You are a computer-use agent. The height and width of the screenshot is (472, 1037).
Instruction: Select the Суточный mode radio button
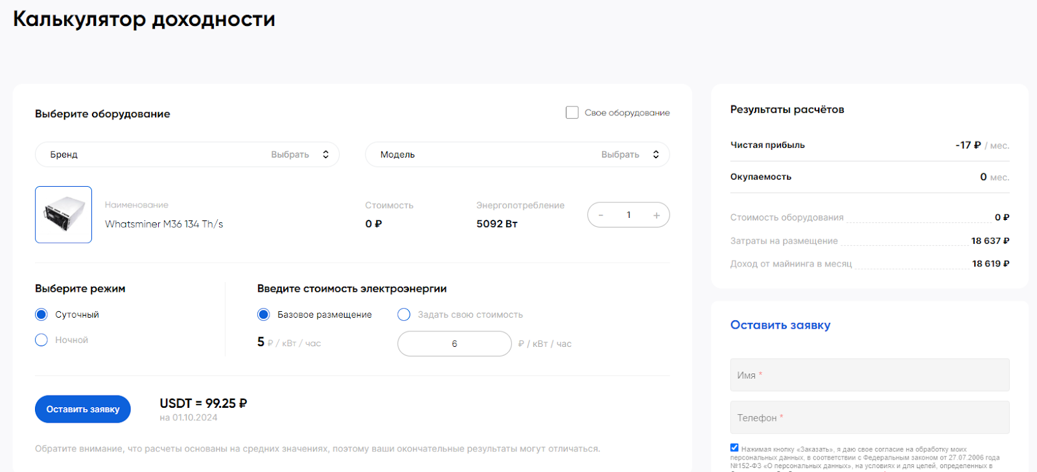[41, 314]
